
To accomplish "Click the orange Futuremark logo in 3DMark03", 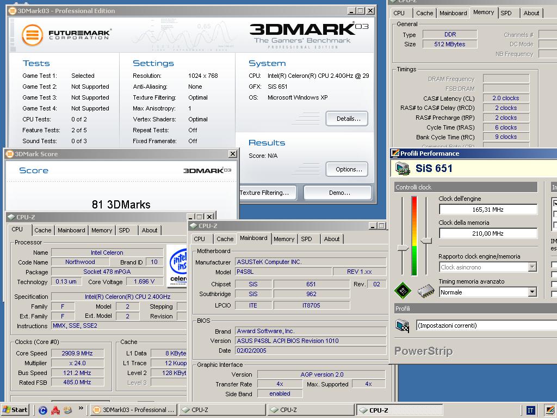I will [x=32, y=35].
